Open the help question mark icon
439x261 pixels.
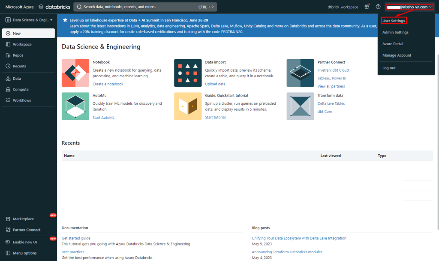(x=378, y=7)
